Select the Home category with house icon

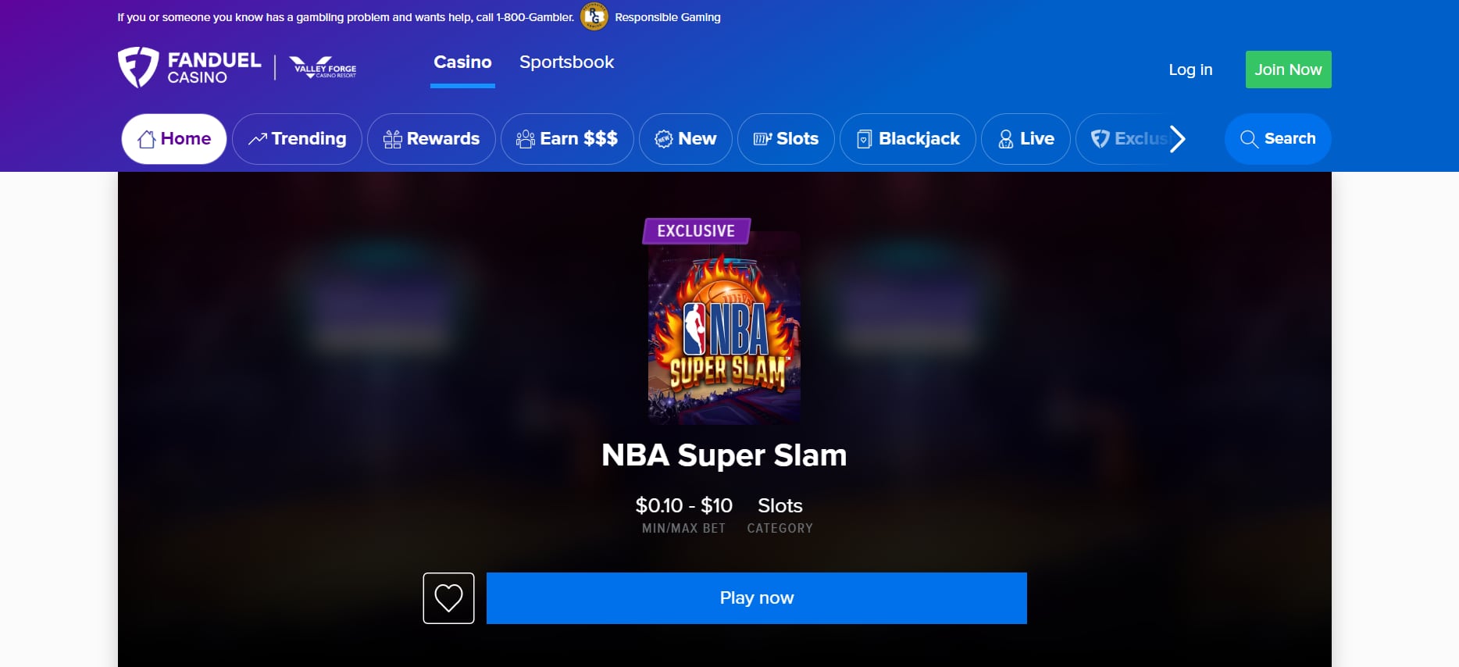coord(174,139)
